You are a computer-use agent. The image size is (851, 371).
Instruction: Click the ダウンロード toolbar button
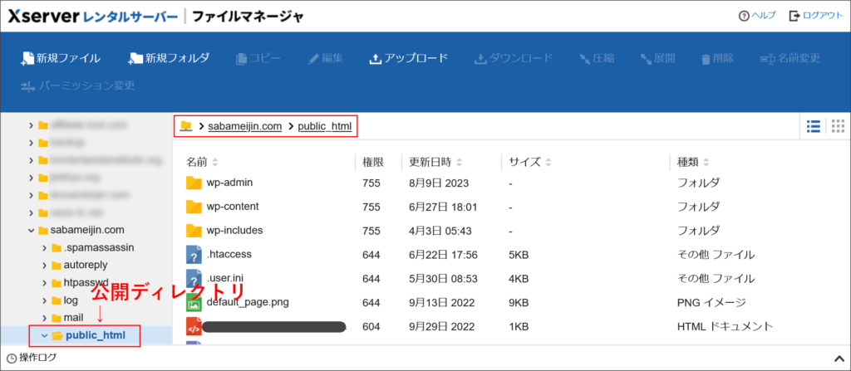514,59
